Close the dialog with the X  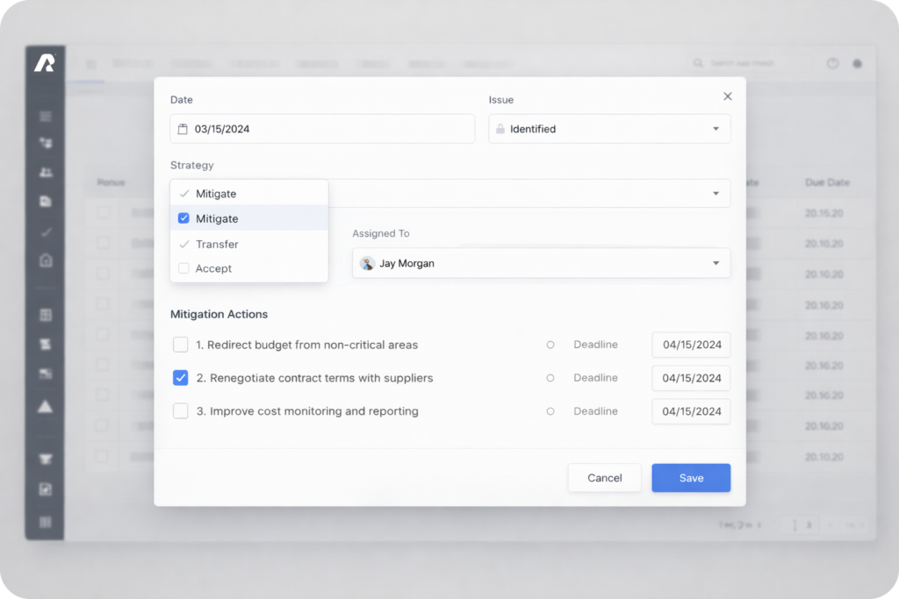coord(728,96)
